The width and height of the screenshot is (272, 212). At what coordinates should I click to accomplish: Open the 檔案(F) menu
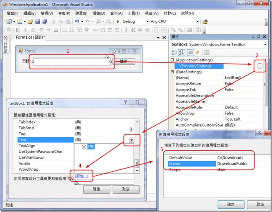point(13,13)
